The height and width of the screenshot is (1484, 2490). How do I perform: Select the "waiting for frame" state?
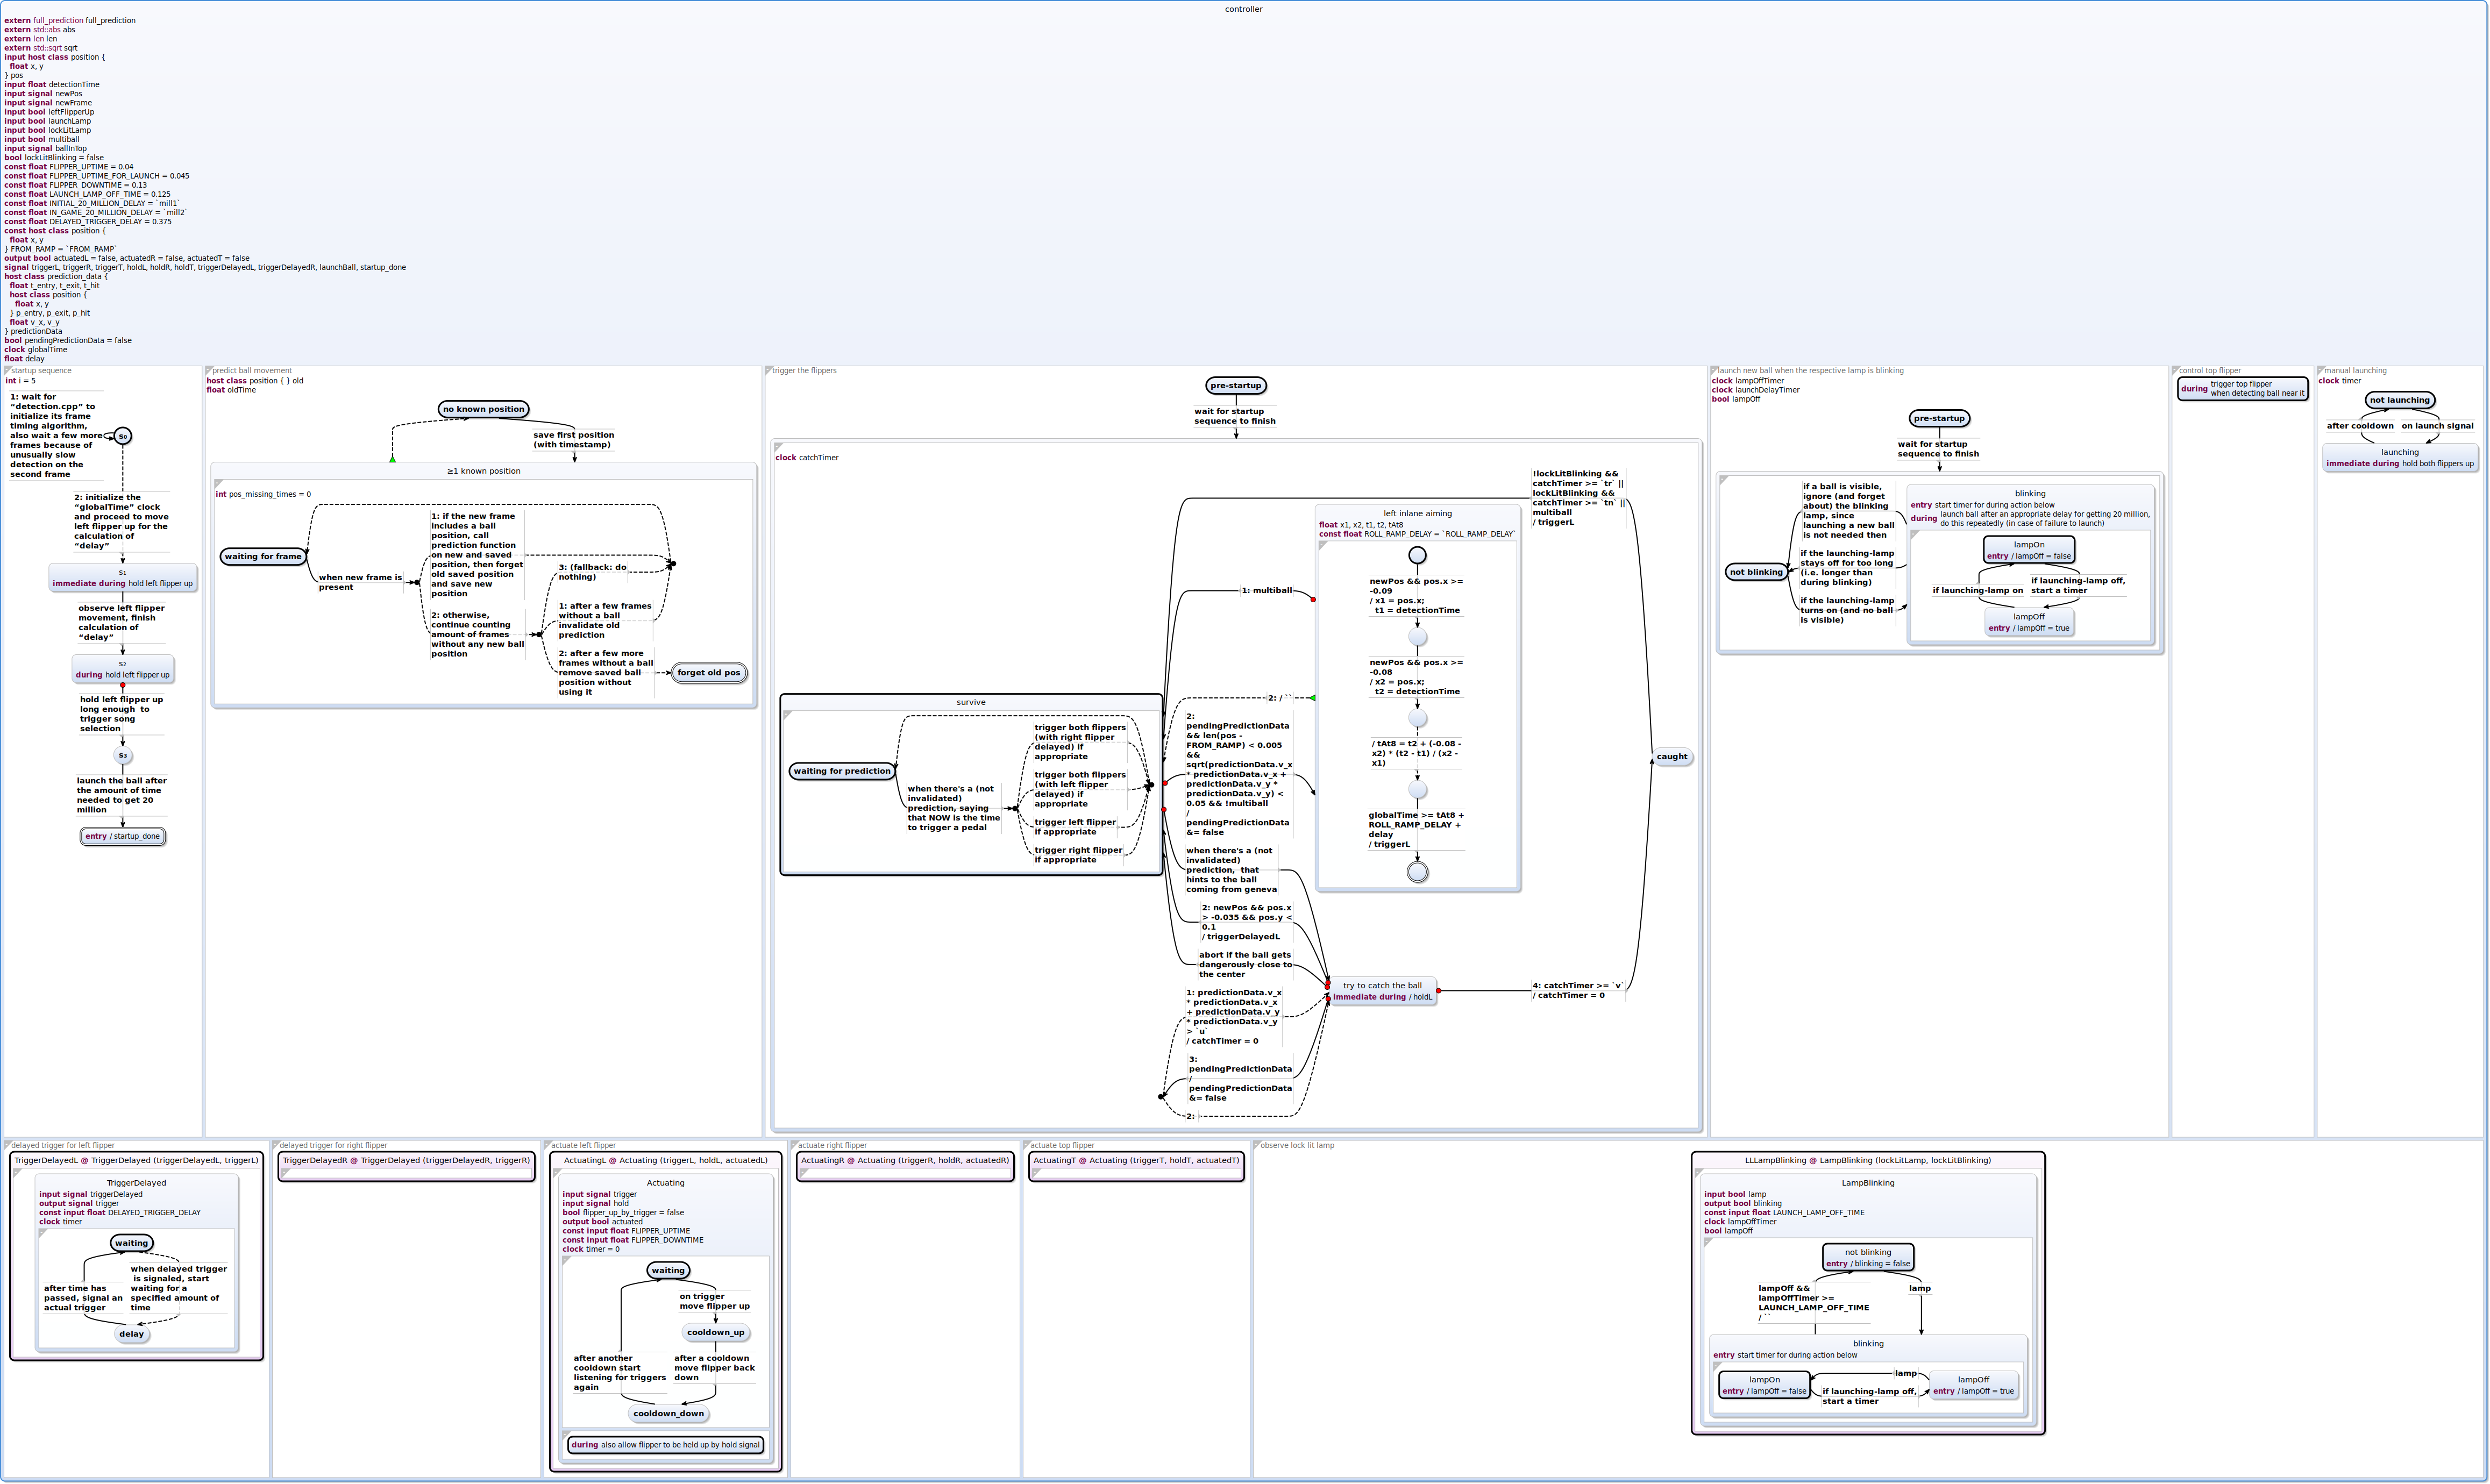263,557
